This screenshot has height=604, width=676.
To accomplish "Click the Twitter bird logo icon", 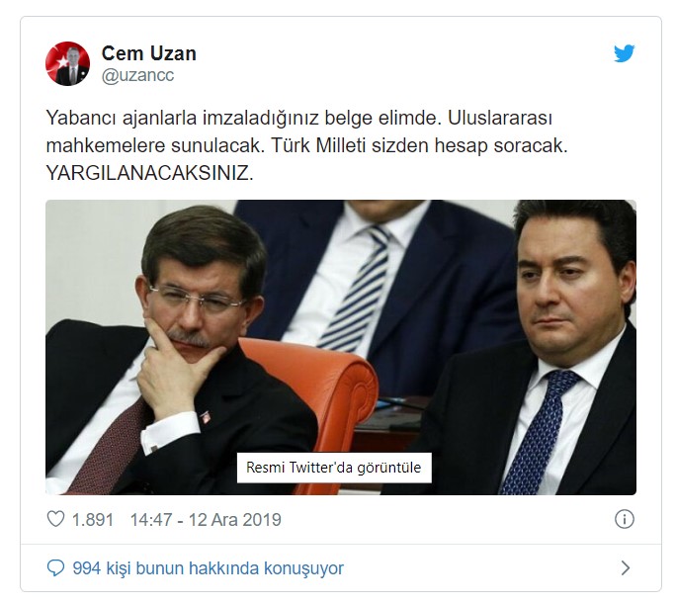I will pos(624,53).
